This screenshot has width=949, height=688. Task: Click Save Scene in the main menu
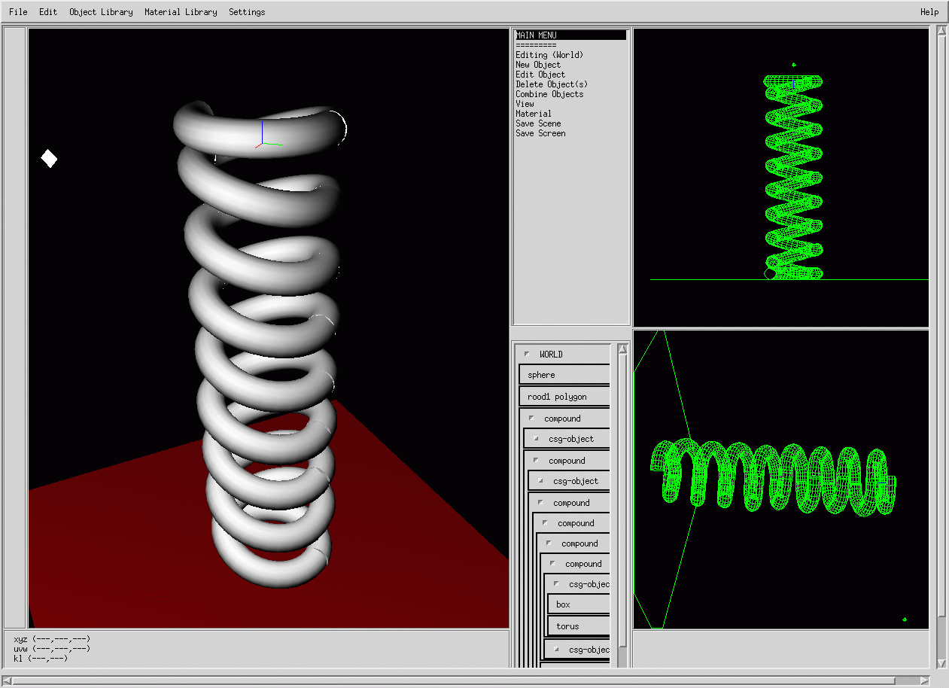pyautogui.click(x=538, y=123)
